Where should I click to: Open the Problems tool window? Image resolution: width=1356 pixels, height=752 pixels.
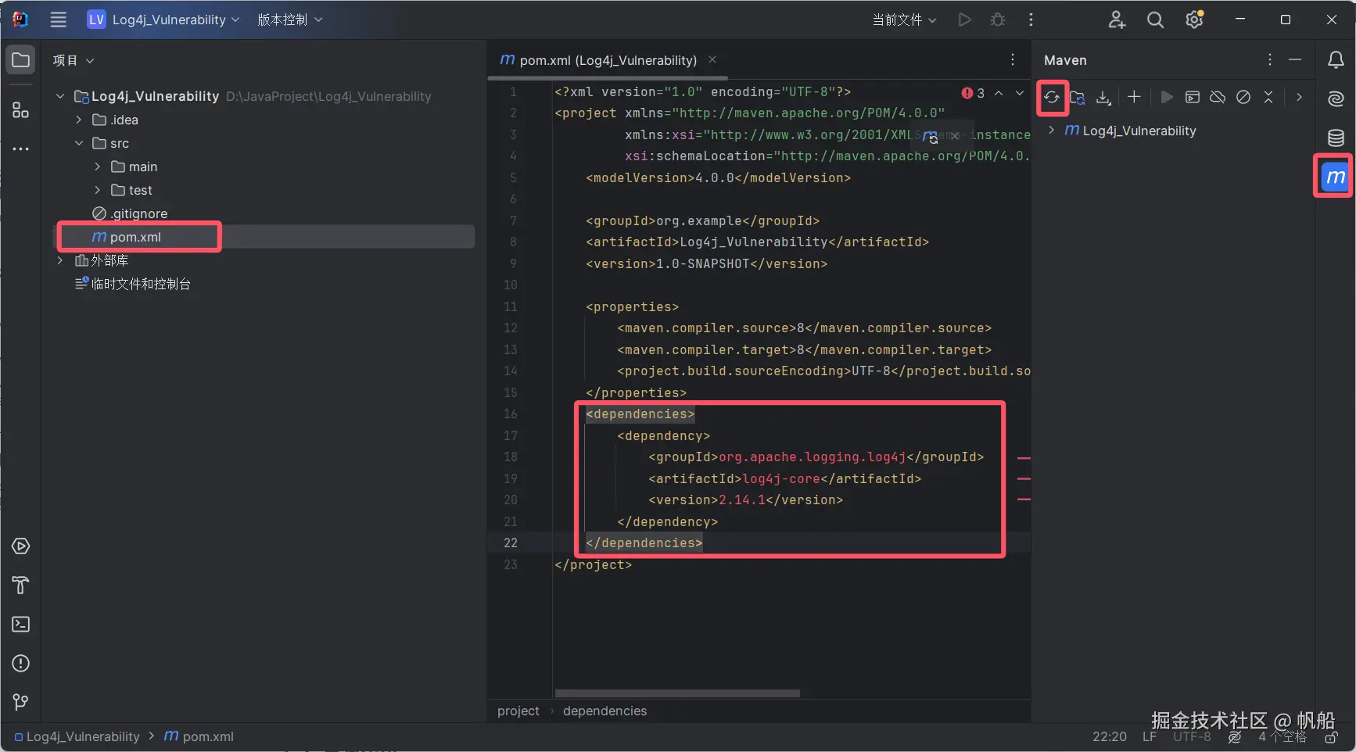pos(21,664)
